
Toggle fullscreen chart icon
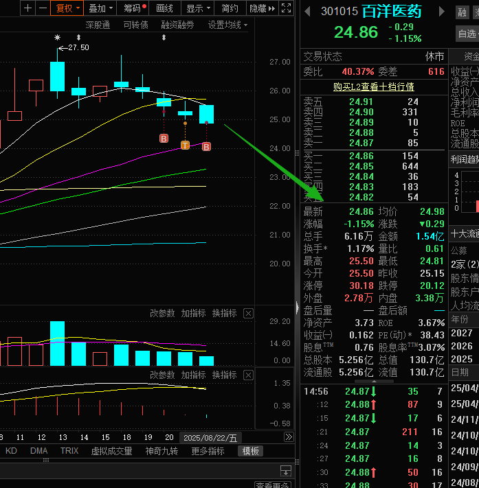(286, 8)
